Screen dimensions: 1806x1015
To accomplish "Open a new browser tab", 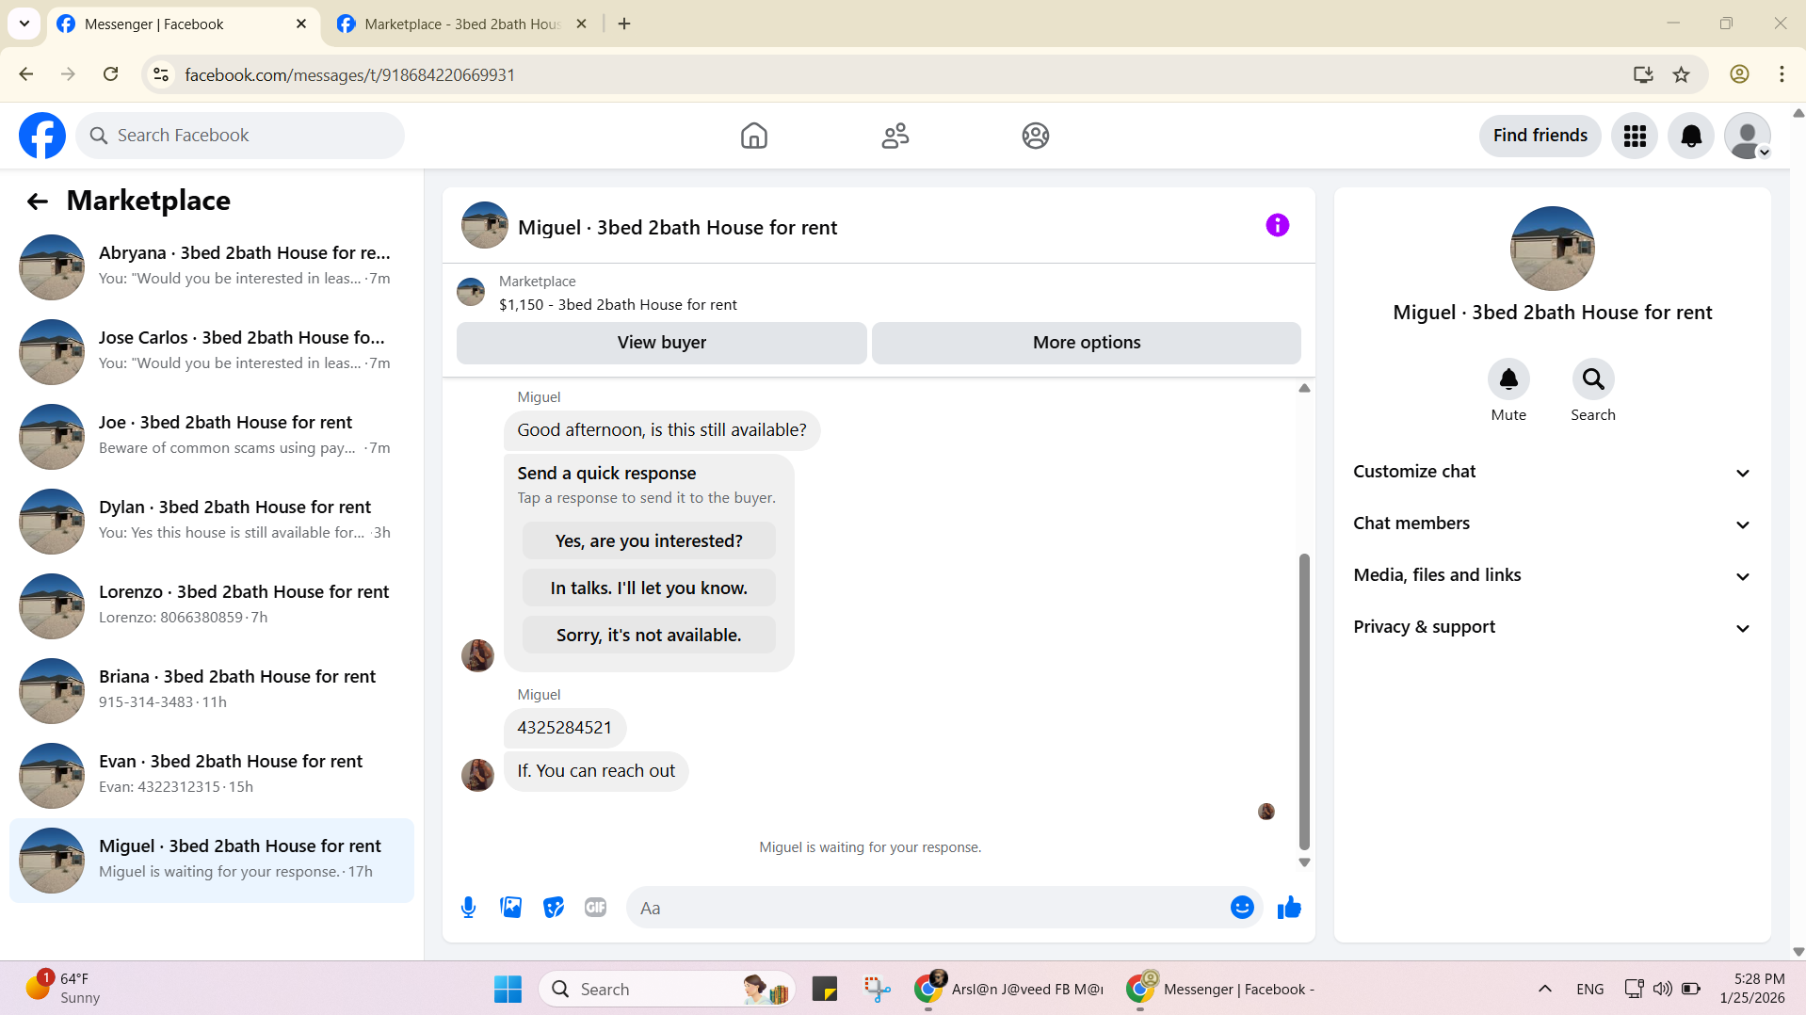I will point(624,24).
